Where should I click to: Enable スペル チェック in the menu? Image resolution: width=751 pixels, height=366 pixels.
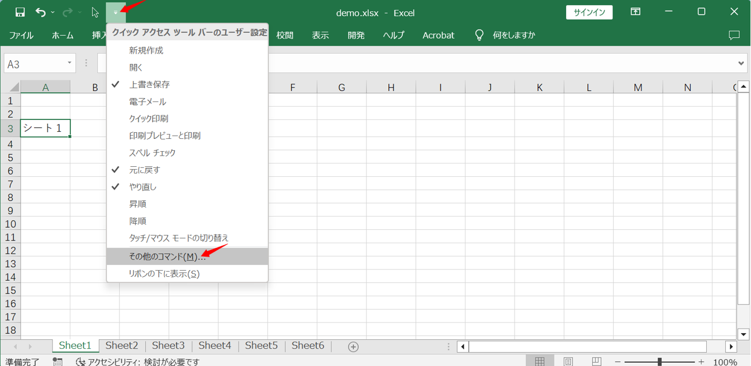(187, 152)
